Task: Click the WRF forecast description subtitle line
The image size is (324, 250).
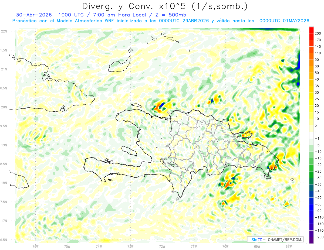Action: click(x=161, y=21)
